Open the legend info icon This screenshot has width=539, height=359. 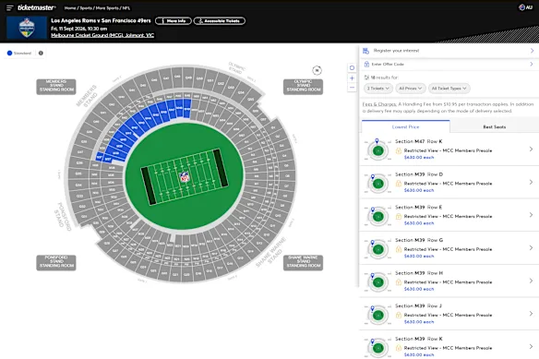(41, 53)
